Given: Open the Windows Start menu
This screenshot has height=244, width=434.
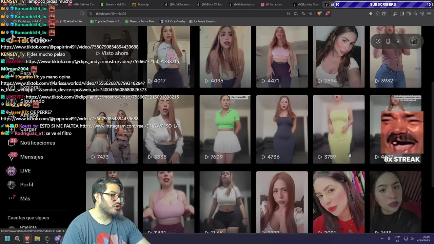Looking at the screenshot, I should [7, 239].
